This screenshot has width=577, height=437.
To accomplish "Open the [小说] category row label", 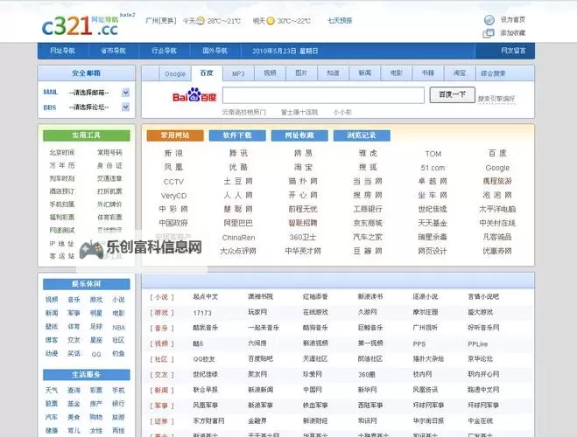I will point(162,297).
